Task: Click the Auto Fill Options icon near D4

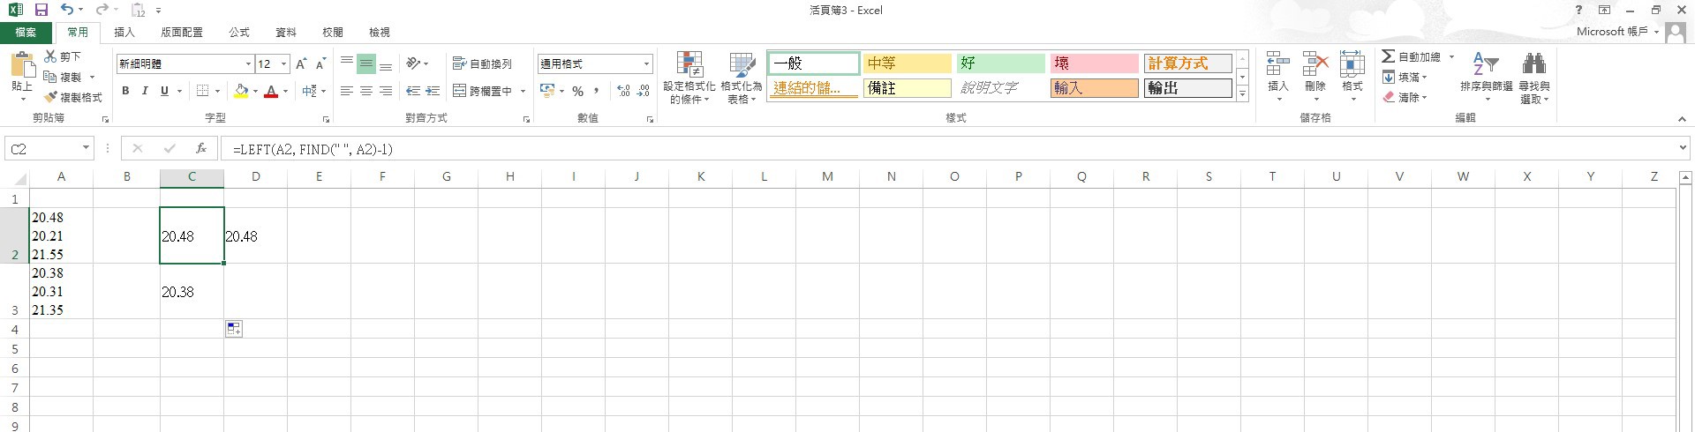Action: click(233, 329)
